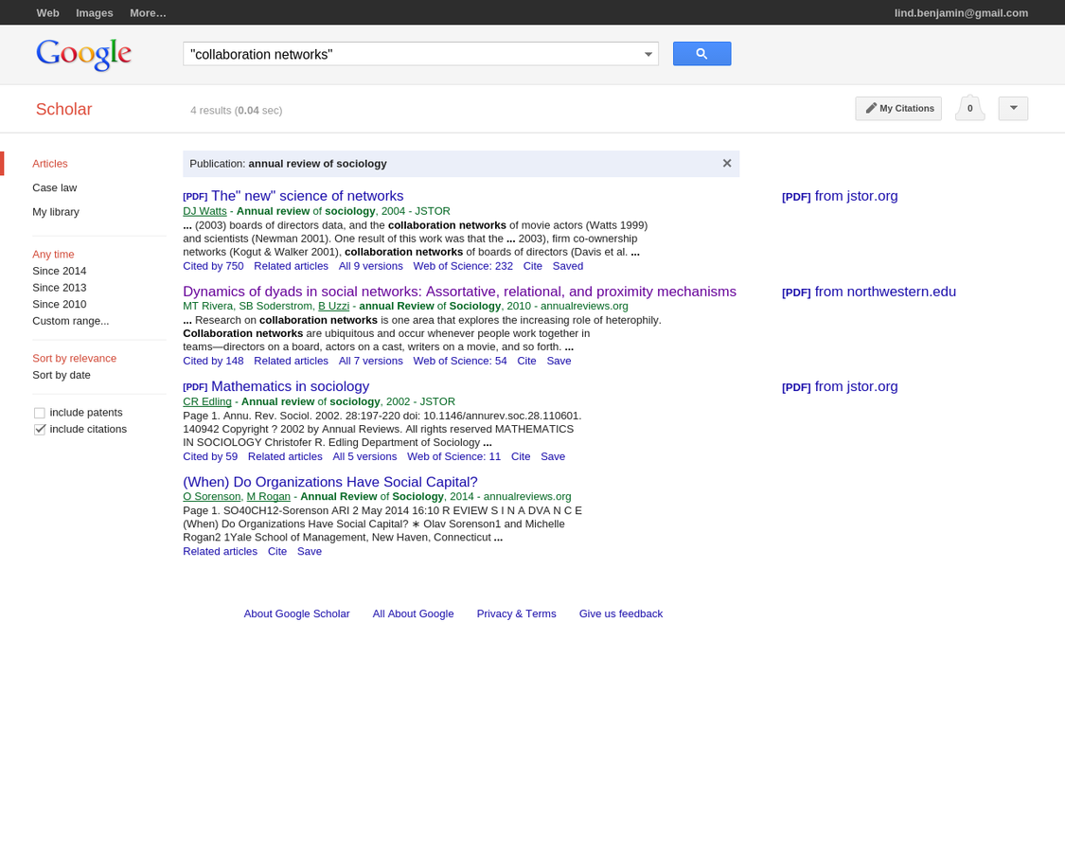Open the settings dropdown arrow button
1065x852 pixels.
(x=1013, y=108)
